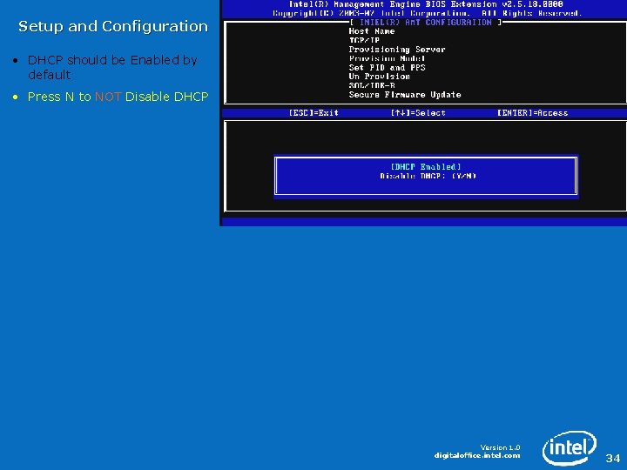627x470 pixels.
Task: Click the Management Engine BIOS Extension header
Action: point(426,4)
